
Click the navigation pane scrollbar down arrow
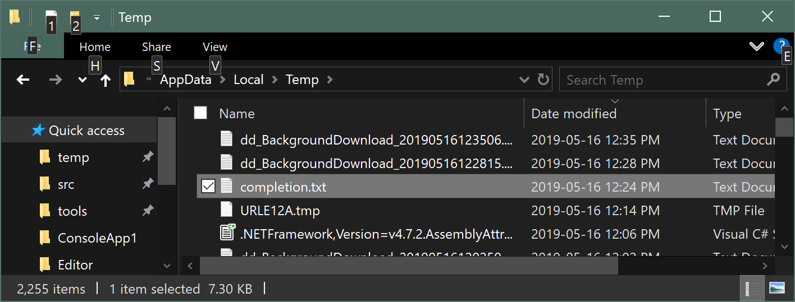coord(167,266)
